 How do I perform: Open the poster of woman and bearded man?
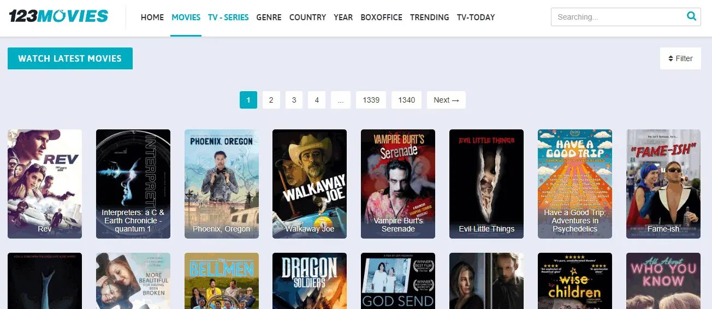[x=486, y=281]
